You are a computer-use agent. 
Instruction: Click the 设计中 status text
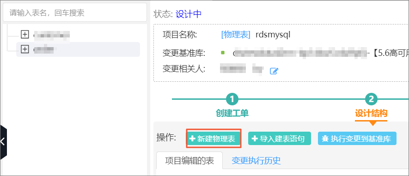(189, 14)
